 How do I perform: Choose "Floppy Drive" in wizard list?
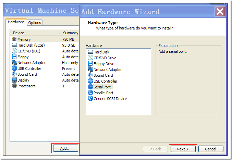tap(104, 64)
